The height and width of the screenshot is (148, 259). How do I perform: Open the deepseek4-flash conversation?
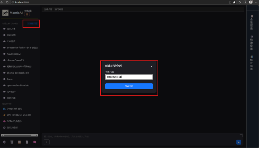pyautogui.click(x=22, y=48)
